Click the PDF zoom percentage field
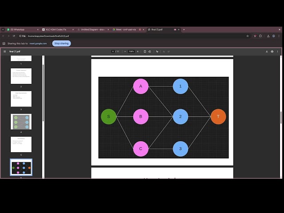The width and height of the screenshot is (284, 213). tap(131, 51)
